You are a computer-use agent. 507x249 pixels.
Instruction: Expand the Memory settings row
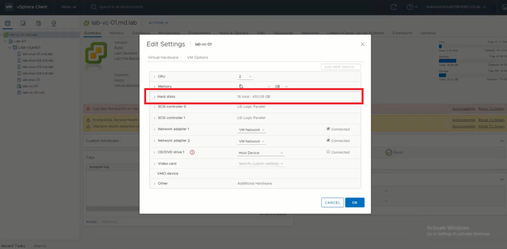[x=154, y=86]
